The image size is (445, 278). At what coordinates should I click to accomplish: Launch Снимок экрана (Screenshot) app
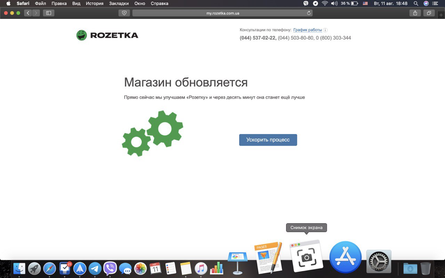click(306, 256)
